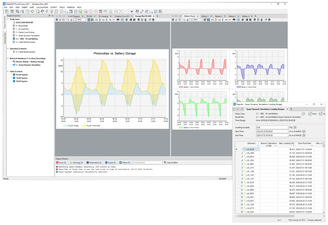Open the OUTPUT menu
The height and width of the screenshot is (225, 328).
(53, 7)
